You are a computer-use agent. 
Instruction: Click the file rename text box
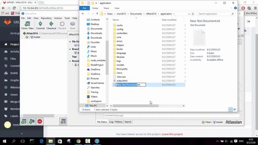tap(131, 85)
